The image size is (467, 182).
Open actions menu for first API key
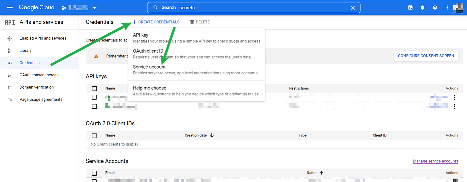(x=454, y=98)
